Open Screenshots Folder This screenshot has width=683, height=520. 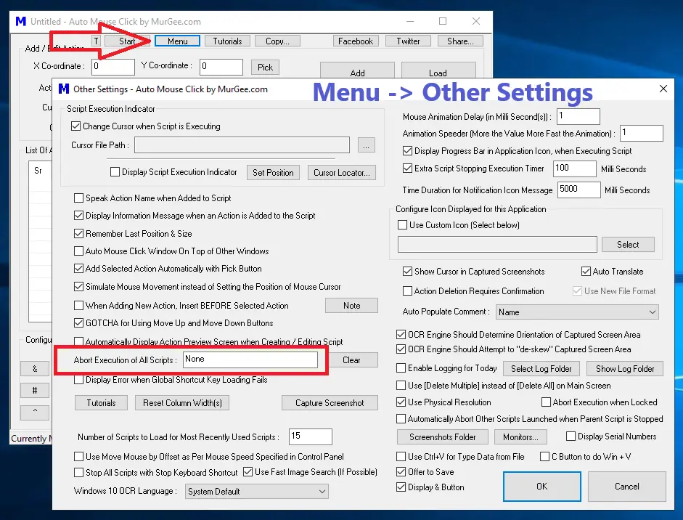[x=442, y=436]
